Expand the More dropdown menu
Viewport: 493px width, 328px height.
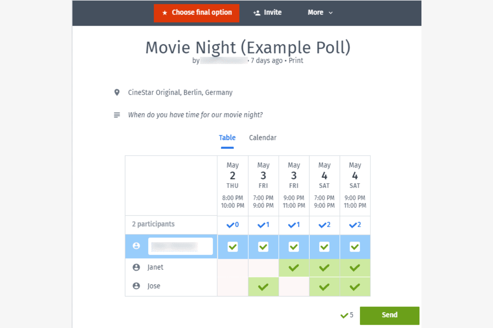coord(320,13)
